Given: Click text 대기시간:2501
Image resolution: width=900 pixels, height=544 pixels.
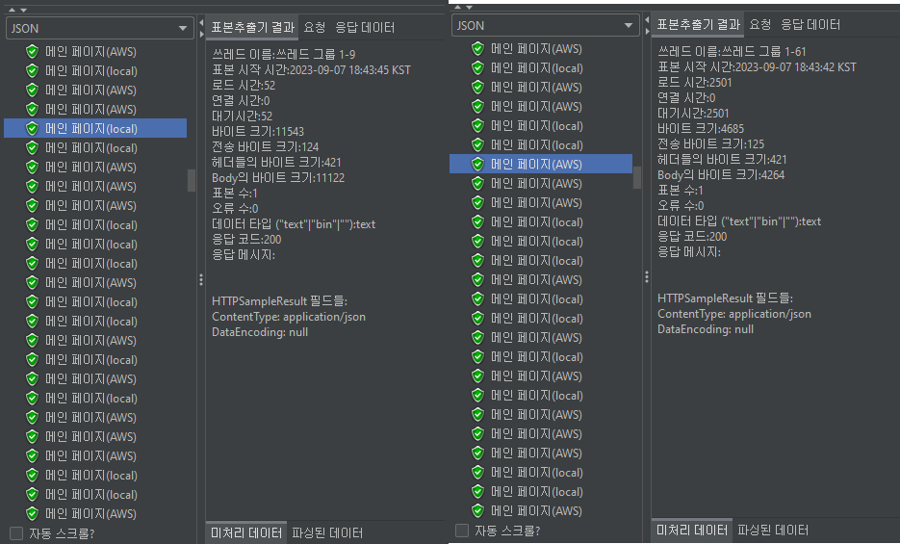Looking at the screenshot, I should [693, 113].
